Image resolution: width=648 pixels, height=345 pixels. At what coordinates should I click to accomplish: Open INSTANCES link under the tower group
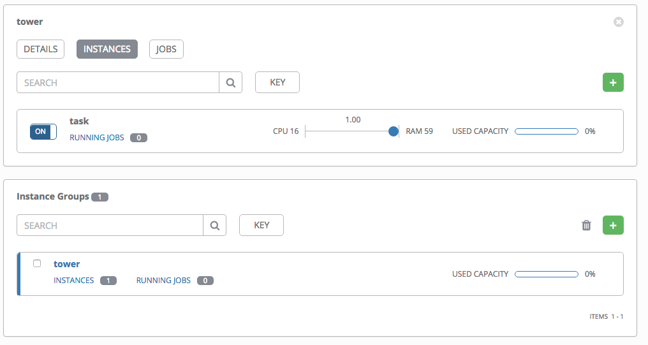click(x=73, y=281)
